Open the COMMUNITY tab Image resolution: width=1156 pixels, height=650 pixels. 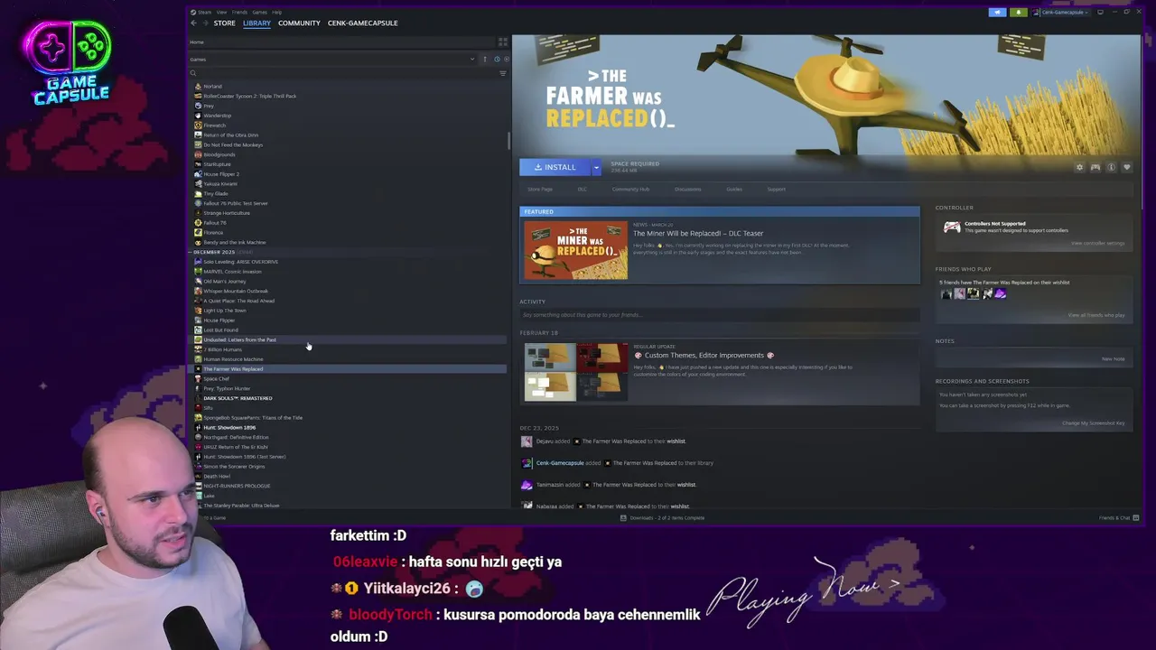click(299, 23)
